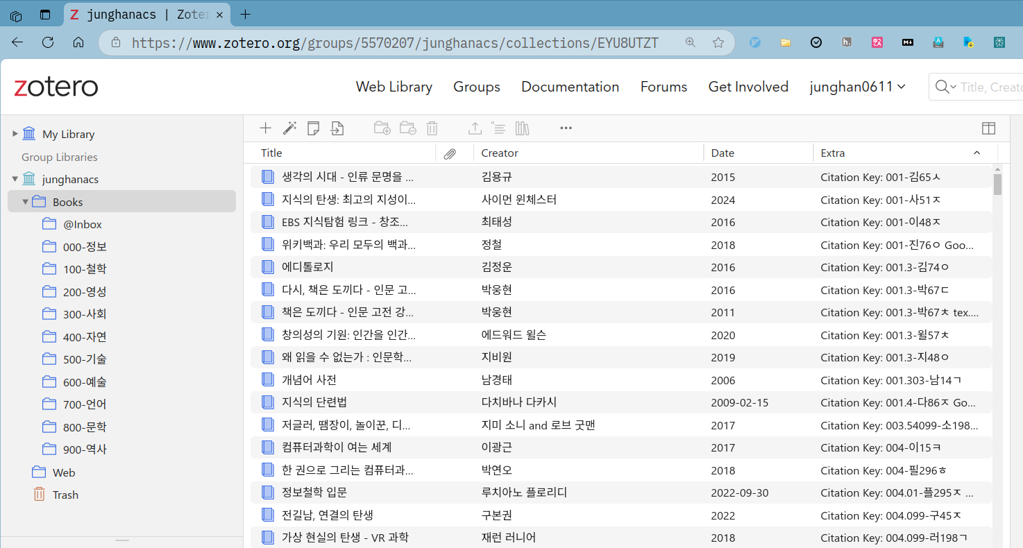1023x548 pixels.
Task: Open the Get Involved page
Action: (x=748, y=87)
